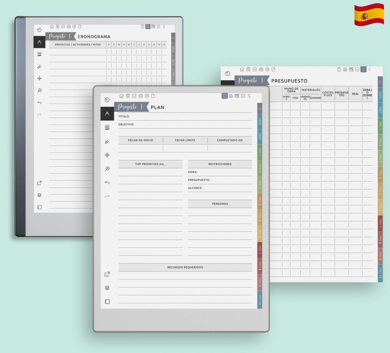Image resolution: width=390 pixels, height=353 pixels.
Task: Tap the move/selection tool on front tablet
Action: (107, 155)
